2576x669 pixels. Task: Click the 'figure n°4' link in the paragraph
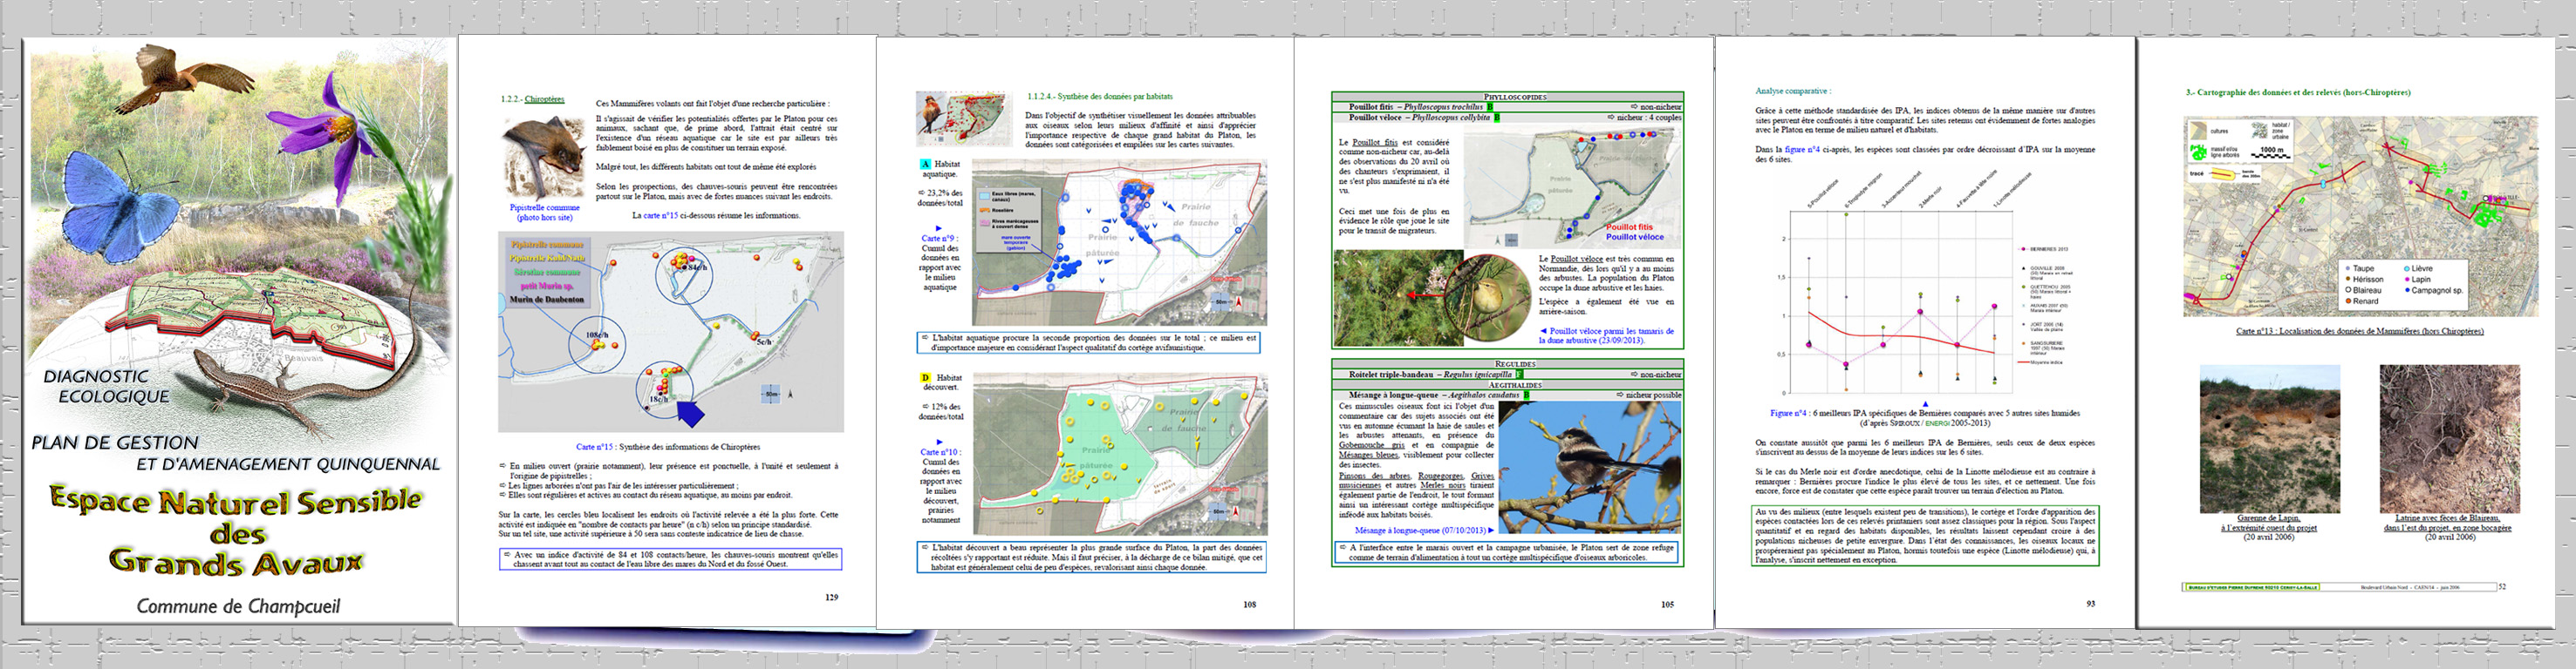[x=1803, y=150]
